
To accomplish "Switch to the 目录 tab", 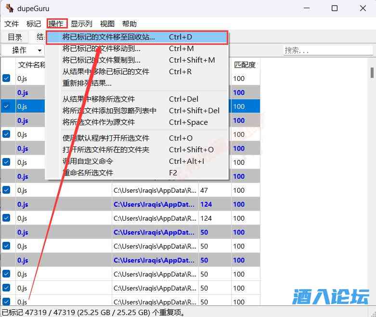I will tap(15, 37).
